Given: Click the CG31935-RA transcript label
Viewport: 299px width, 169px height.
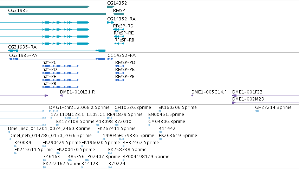Looking at the screenshot, I should 22,47.
